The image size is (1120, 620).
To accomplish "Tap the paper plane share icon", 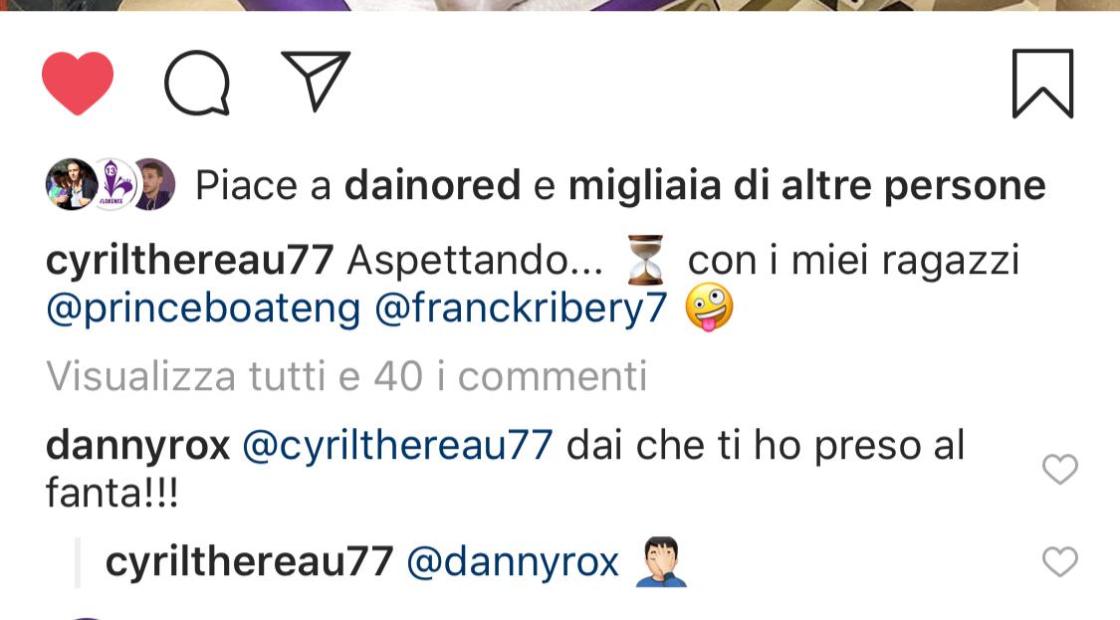I will 316,80.
